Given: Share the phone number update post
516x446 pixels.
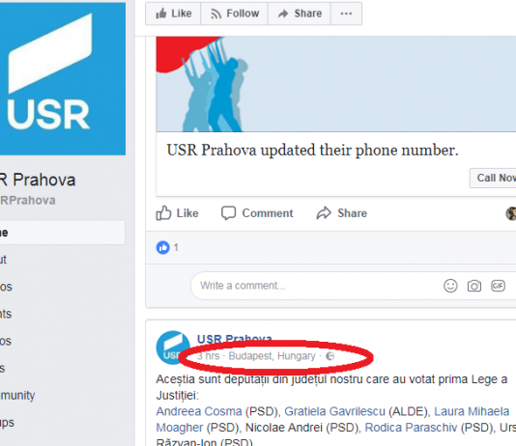Looking at the screenshot, I should [342, 213].
